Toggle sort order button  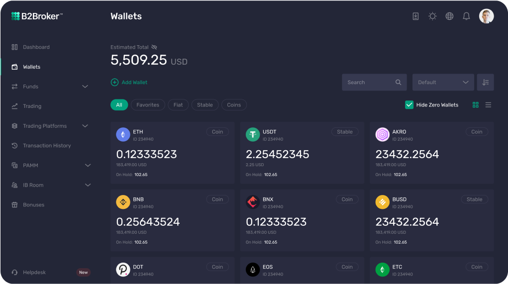[x=485, y=82]
